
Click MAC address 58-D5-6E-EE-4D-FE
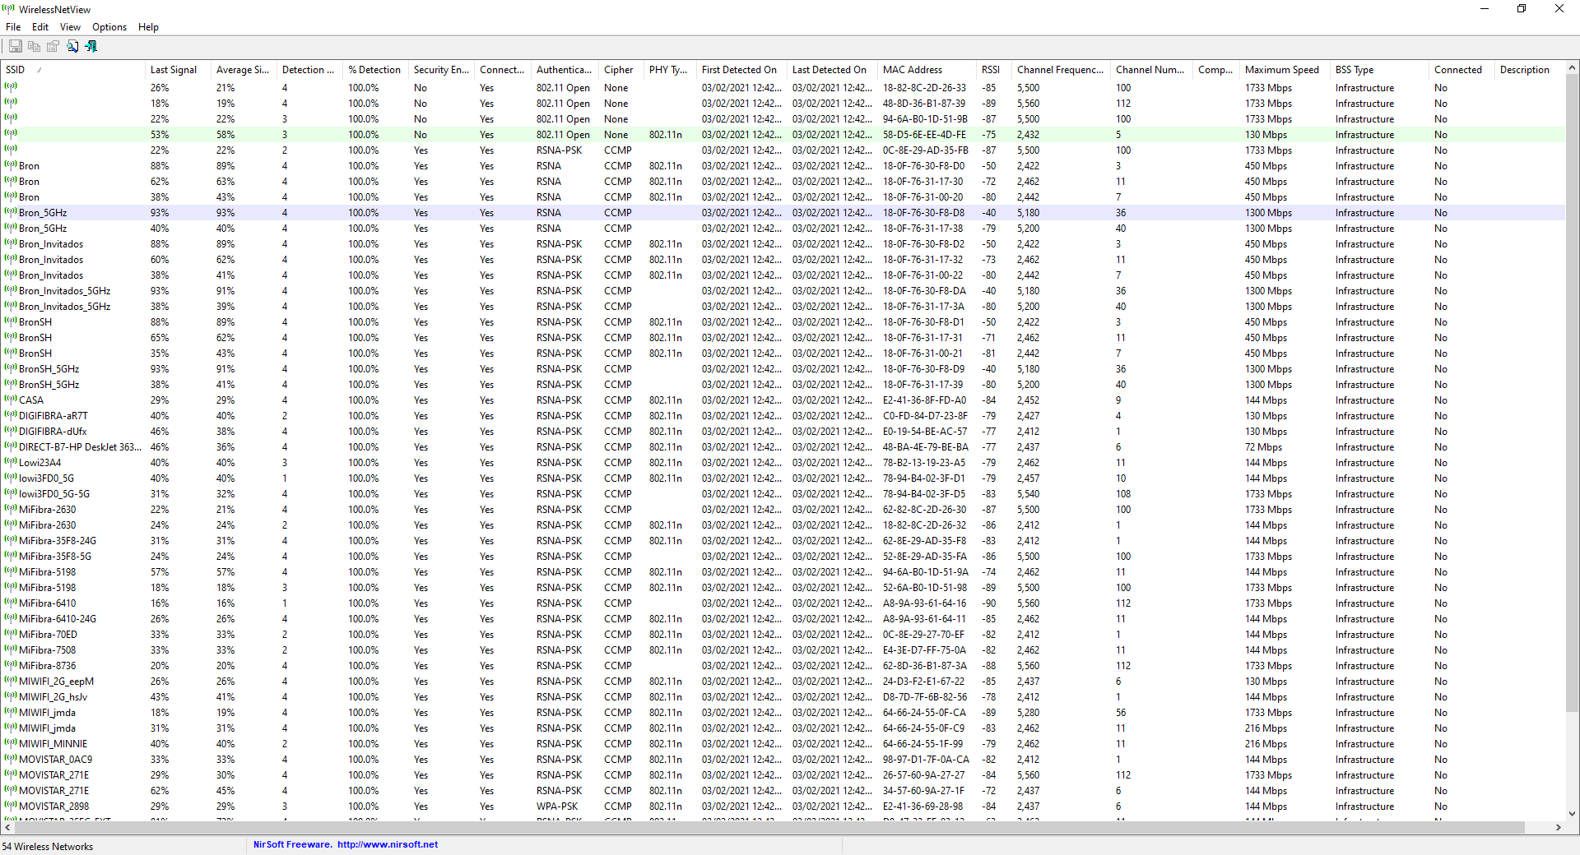click(x=925, y=135)
